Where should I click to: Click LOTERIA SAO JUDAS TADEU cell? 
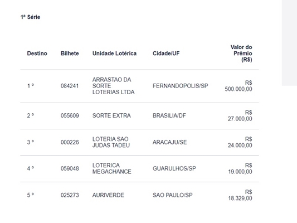111,142
